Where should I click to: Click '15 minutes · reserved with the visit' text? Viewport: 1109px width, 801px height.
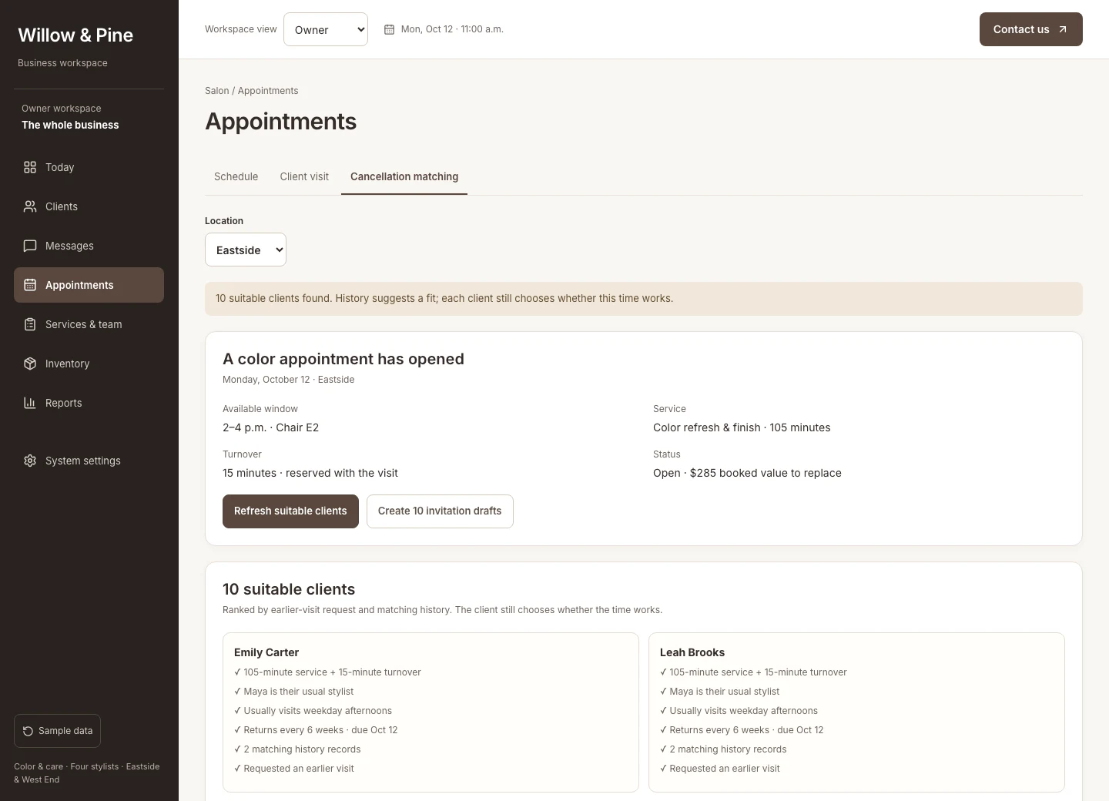coord(310,473)
